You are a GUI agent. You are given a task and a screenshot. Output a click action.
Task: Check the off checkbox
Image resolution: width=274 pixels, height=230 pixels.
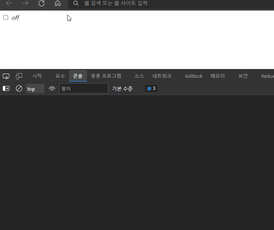coord(6,18)
